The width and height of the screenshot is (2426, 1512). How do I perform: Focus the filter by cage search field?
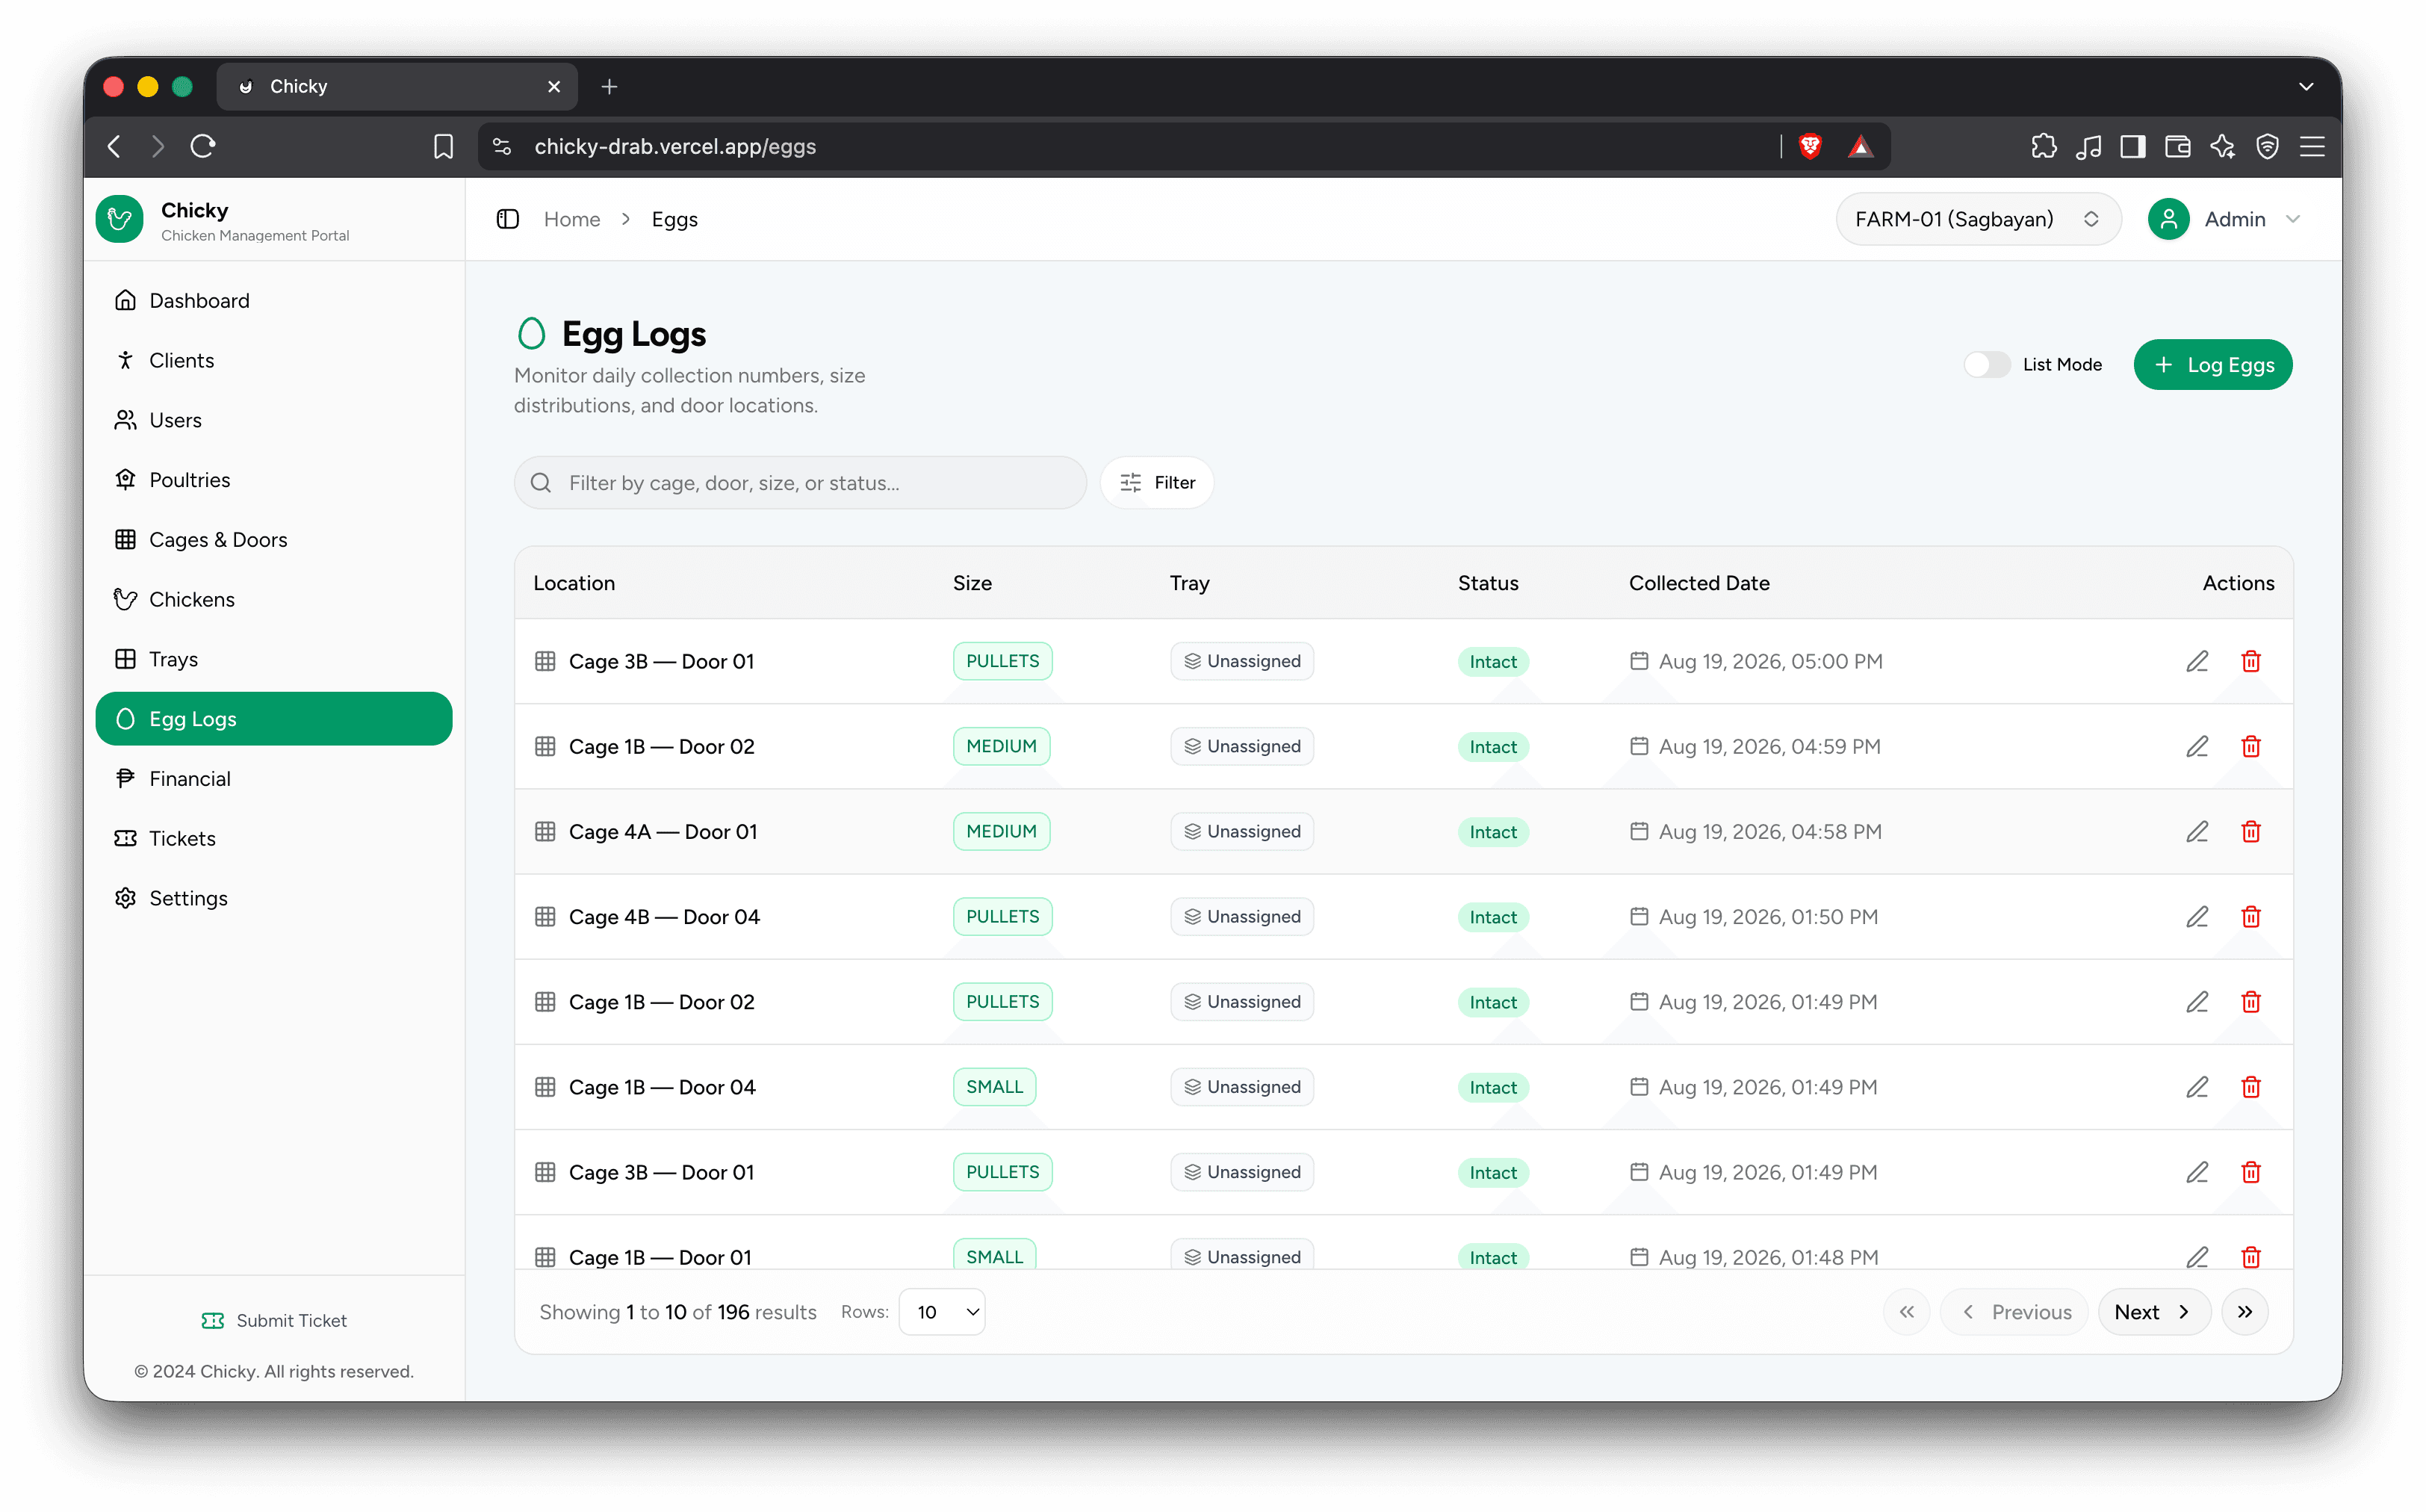click(x=800, y=482)
